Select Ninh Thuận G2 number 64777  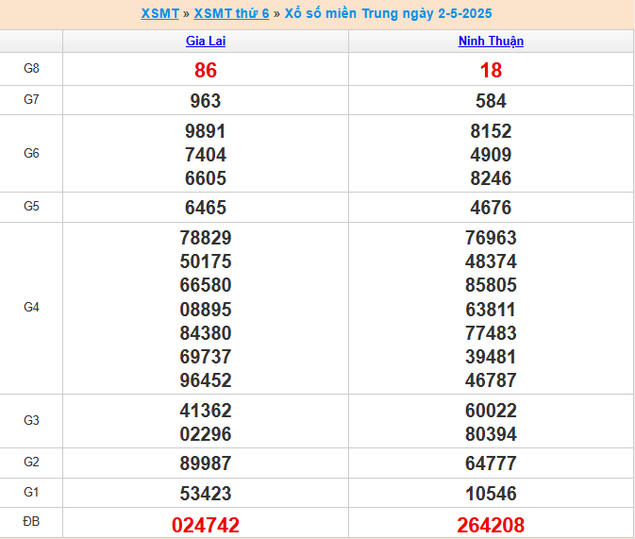(491, 463)
